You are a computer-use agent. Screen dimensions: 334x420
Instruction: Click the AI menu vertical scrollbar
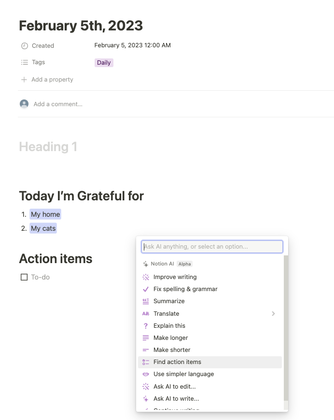[286, 328]
